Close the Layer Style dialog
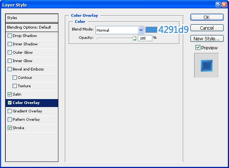This screenshot has height=168, width=229. coord(224,5)
